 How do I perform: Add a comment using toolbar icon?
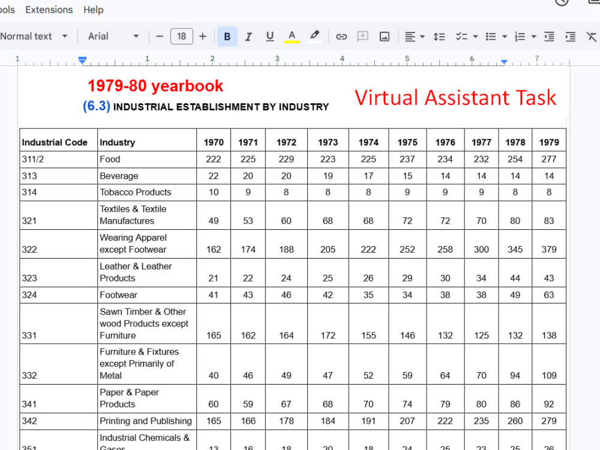pyautogui.click(x=363, y=37)
